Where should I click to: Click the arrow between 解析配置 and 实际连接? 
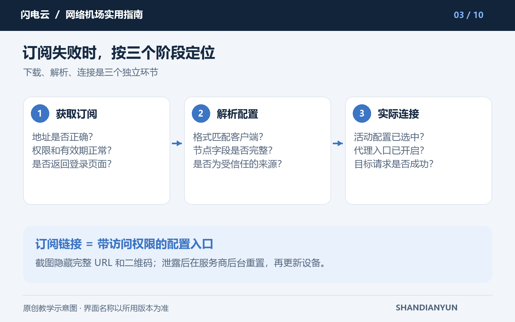click(x=338, y=143)
